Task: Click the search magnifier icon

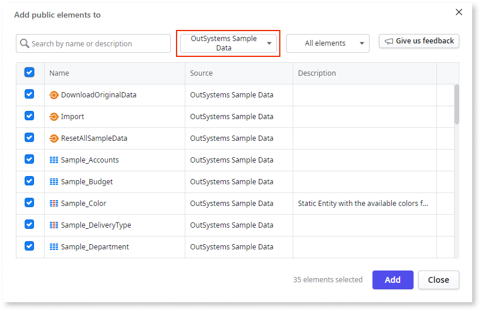Action: [25, 43]
